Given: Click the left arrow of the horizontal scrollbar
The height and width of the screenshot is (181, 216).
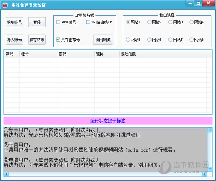Looking at the screenshot, I should pos(6,174).
